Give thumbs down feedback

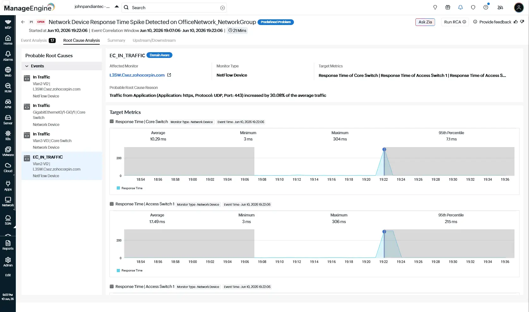pyautogui.click(x=522, y=22)
